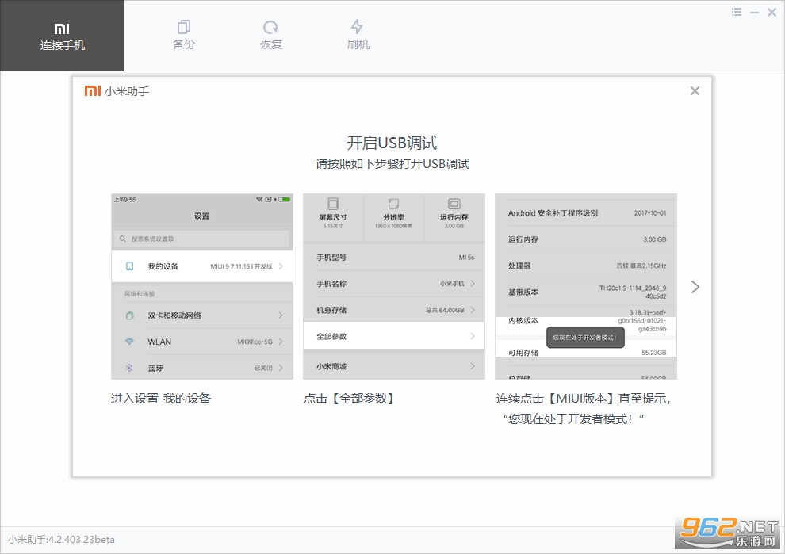Open the 连接手机 tab
Viewport: 785px width, 554px height.
pos(62,36)
